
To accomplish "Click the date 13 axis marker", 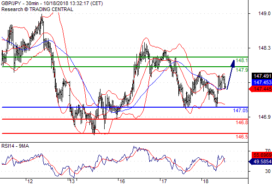I will click(72, 181).
